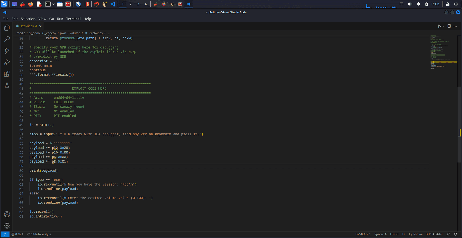Open Problems via errors and warnings count

click(x=17, y=234)
